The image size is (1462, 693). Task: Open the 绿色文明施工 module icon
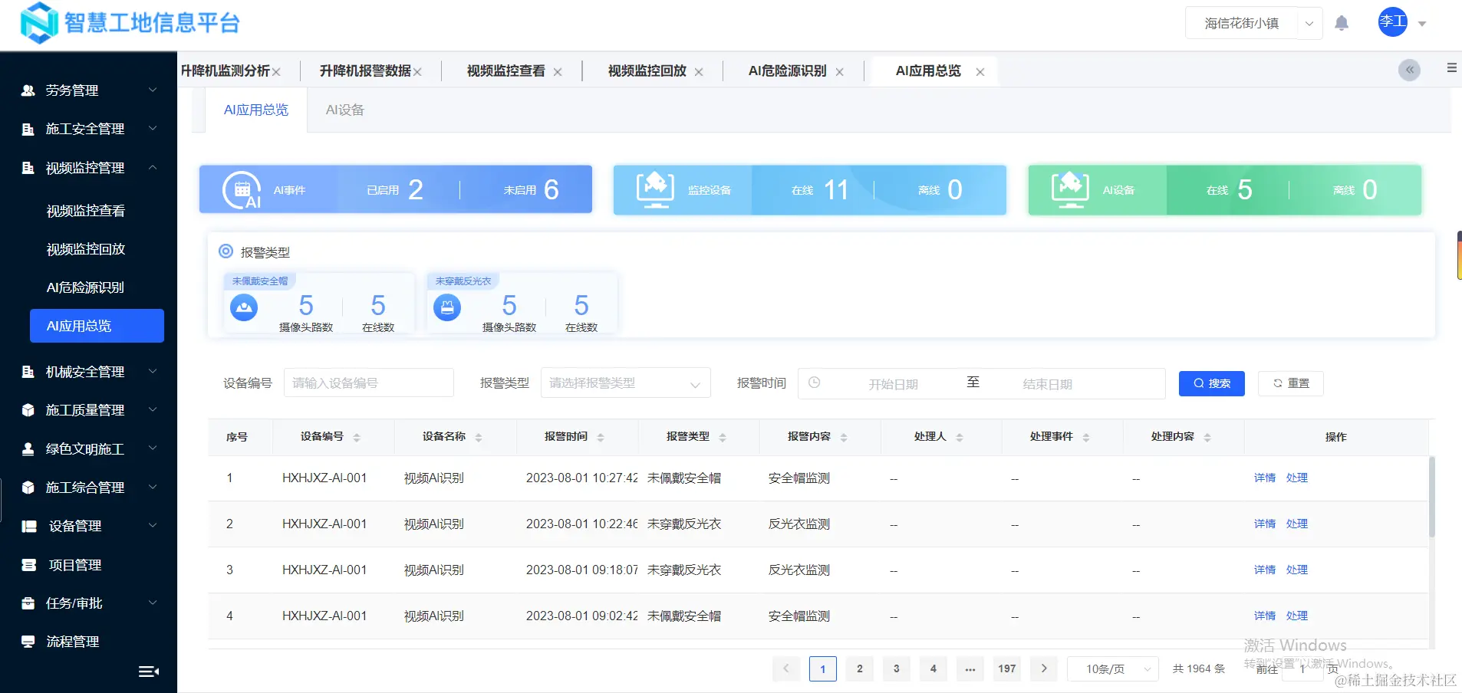pos(27,448)
